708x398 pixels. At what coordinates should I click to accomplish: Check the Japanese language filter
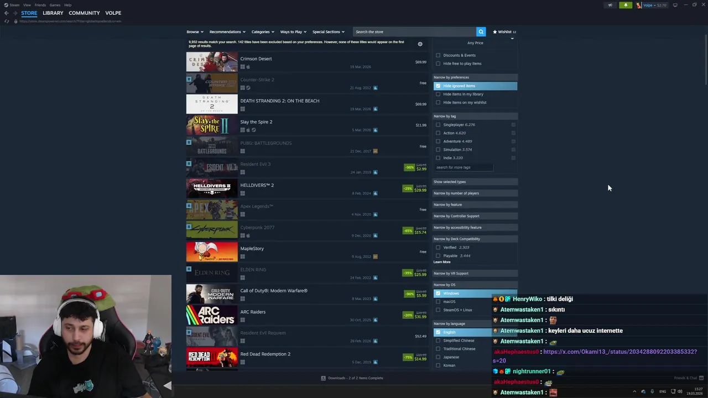[438, 357]
